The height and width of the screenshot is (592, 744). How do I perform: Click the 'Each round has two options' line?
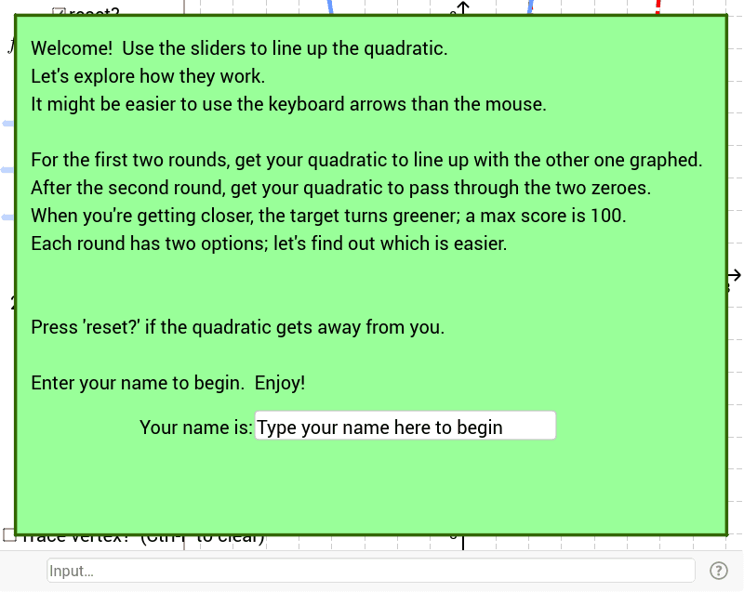(x=269, y=243)
